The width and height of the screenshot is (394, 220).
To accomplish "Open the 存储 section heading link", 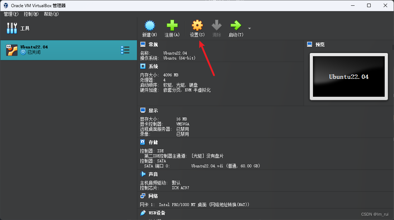I will tap(153, 142).
